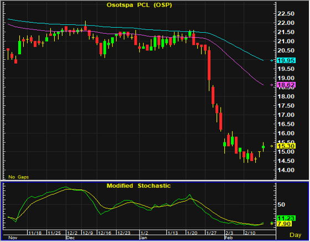310x242 pixels.
Task: Click the 50 level on stochastic axis
Action: click(281, 205)
